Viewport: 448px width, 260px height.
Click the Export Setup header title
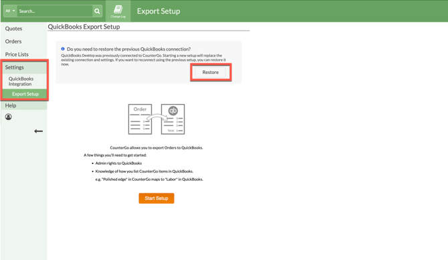coord(158,11)
